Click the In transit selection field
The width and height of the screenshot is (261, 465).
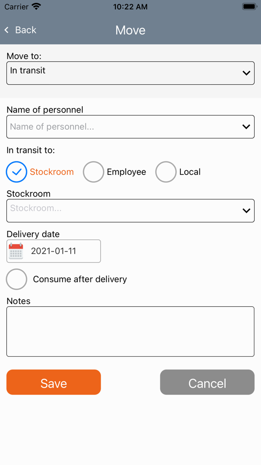[x=130, y=73]
